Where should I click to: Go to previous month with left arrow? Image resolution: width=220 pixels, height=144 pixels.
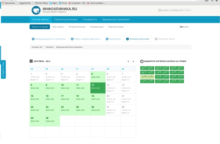click(x=128, y=62)
